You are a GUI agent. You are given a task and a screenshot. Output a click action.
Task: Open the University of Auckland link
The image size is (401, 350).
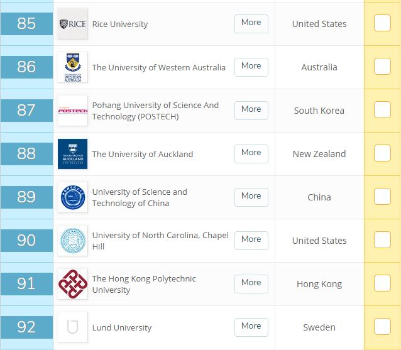(x=143, y=155)
